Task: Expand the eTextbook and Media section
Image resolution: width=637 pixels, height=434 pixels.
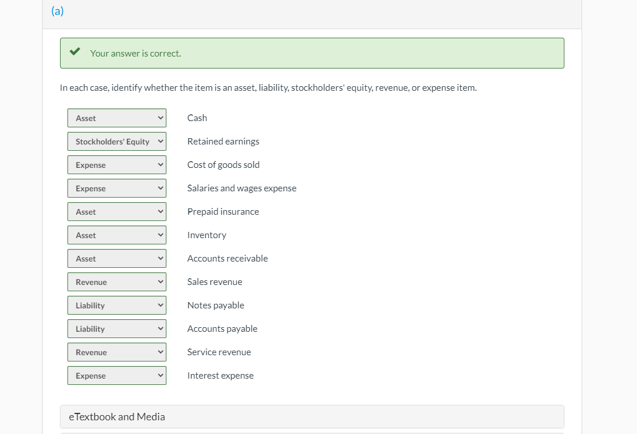Action: 312,416
